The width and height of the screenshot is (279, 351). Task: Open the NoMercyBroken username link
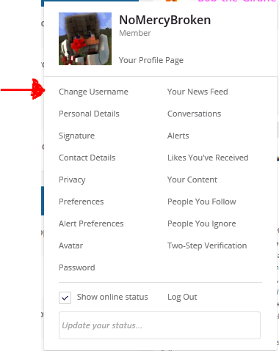click(164, 20)
